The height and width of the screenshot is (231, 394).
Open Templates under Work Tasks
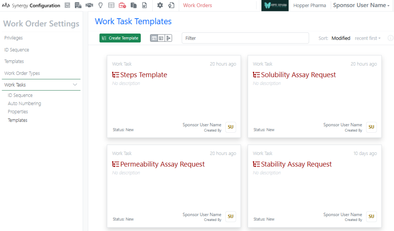(x=17, y=120)
